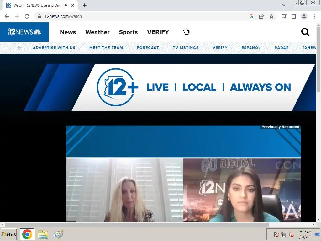Open the MEET THE TEAM link
This screenshot has width=321, height=241.
click(106, 48)
